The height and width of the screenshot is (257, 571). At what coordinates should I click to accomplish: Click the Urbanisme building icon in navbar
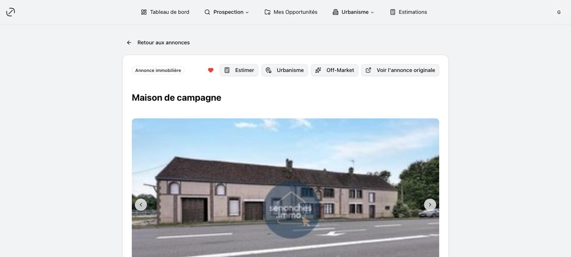(x=335, y=12)
